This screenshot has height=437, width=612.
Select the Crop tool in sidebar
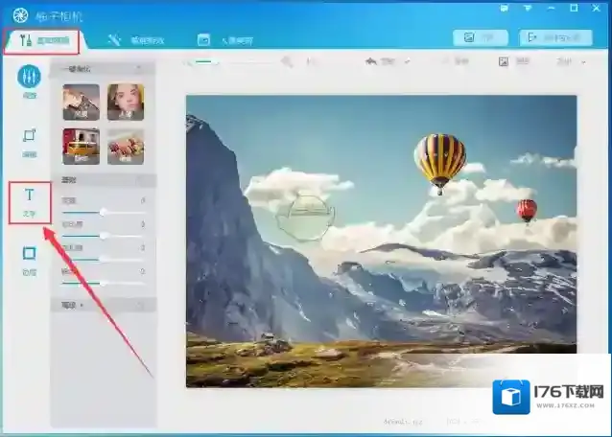[29, 139]
